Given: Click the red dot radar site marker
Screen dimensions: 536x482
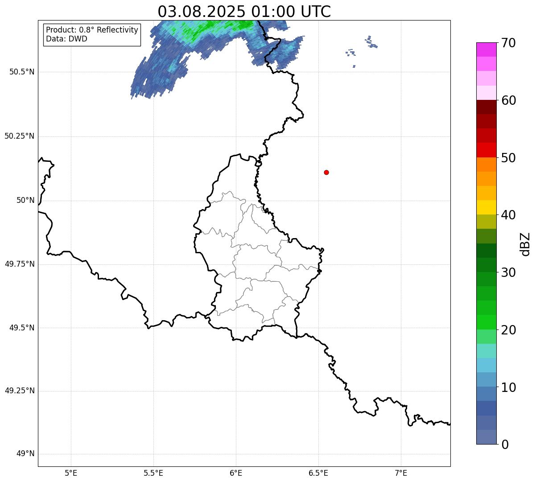Looking at the screenshot, I should pyautogui.click(x=326, y=172).
